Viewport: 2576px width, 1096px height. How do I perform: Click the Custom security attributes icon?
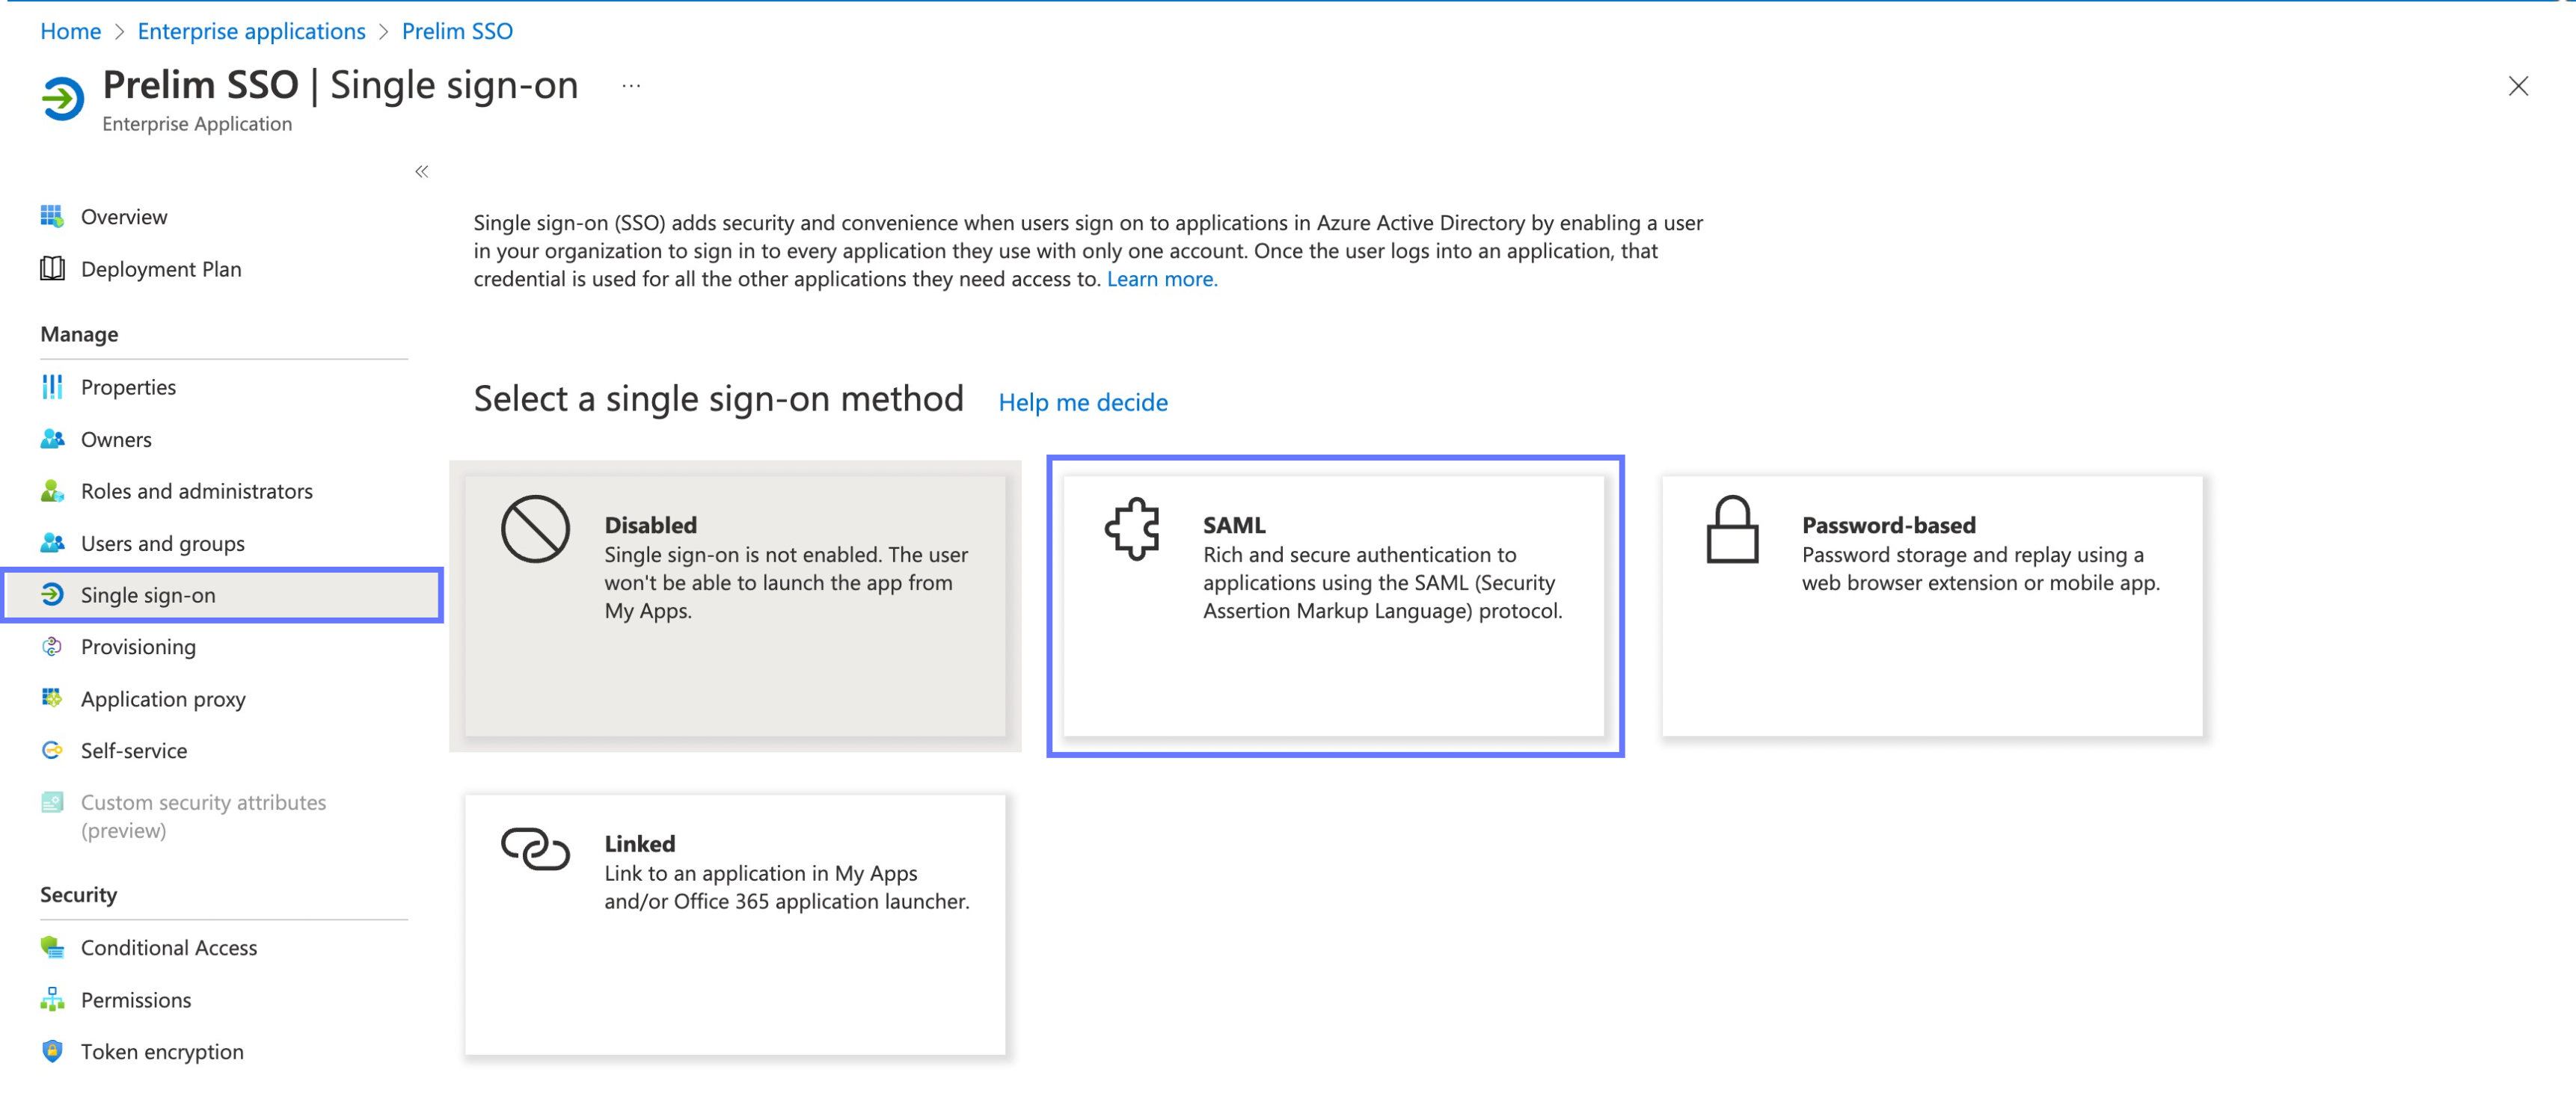point(52,801)
